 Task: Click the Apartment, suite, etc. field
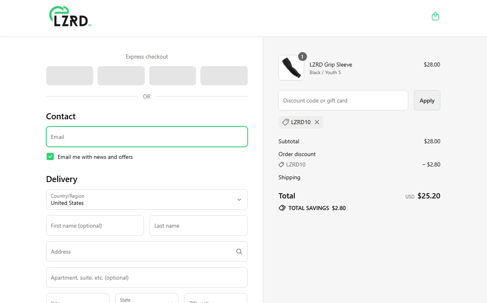(147, 277)
